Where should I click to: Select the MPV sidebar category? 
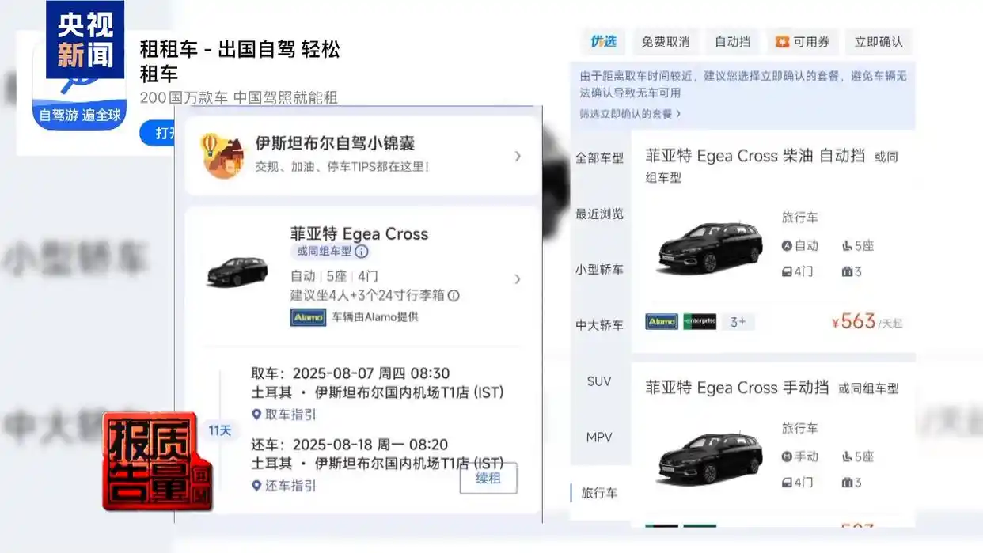click(601, 437)
